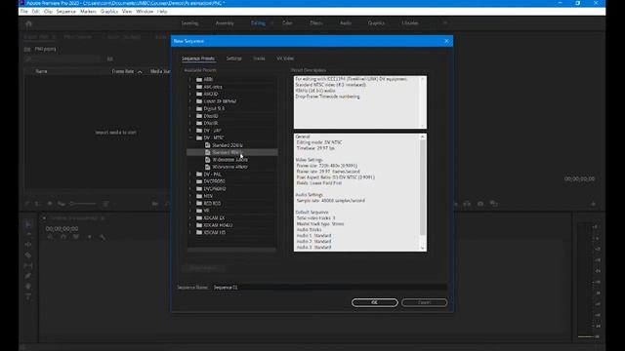Open Timeline display settings wrench
Viewport: 625px width, 351px height.
pyautogui.click(x=103, y=237)
